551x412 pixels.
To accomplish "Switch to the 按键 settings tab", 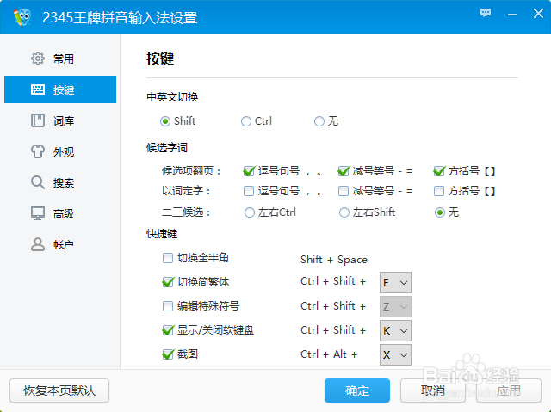I will (x=60, y=89).
